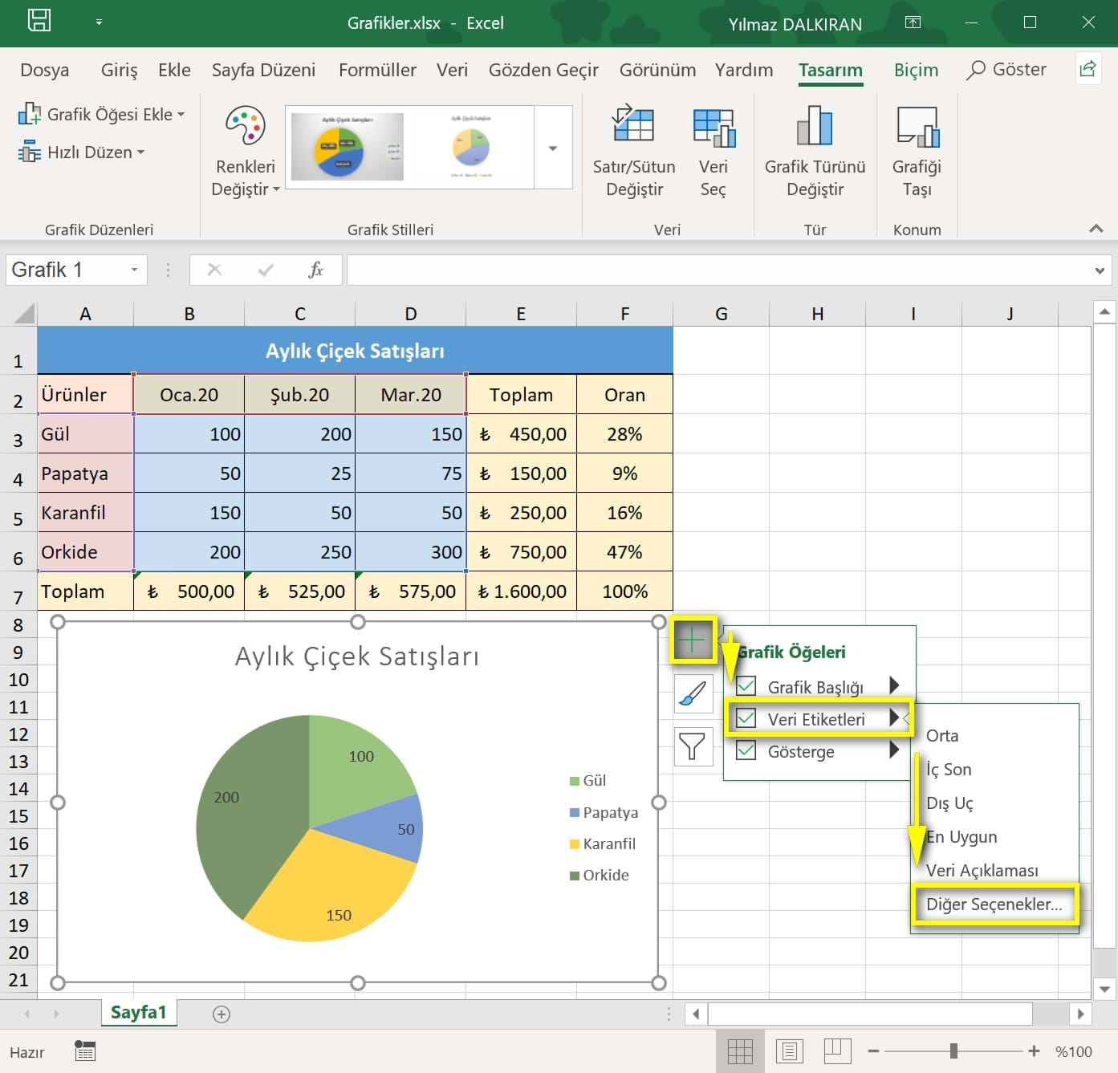
Task: Click the Chart Filters funnel button
Action: coord(693,746)
